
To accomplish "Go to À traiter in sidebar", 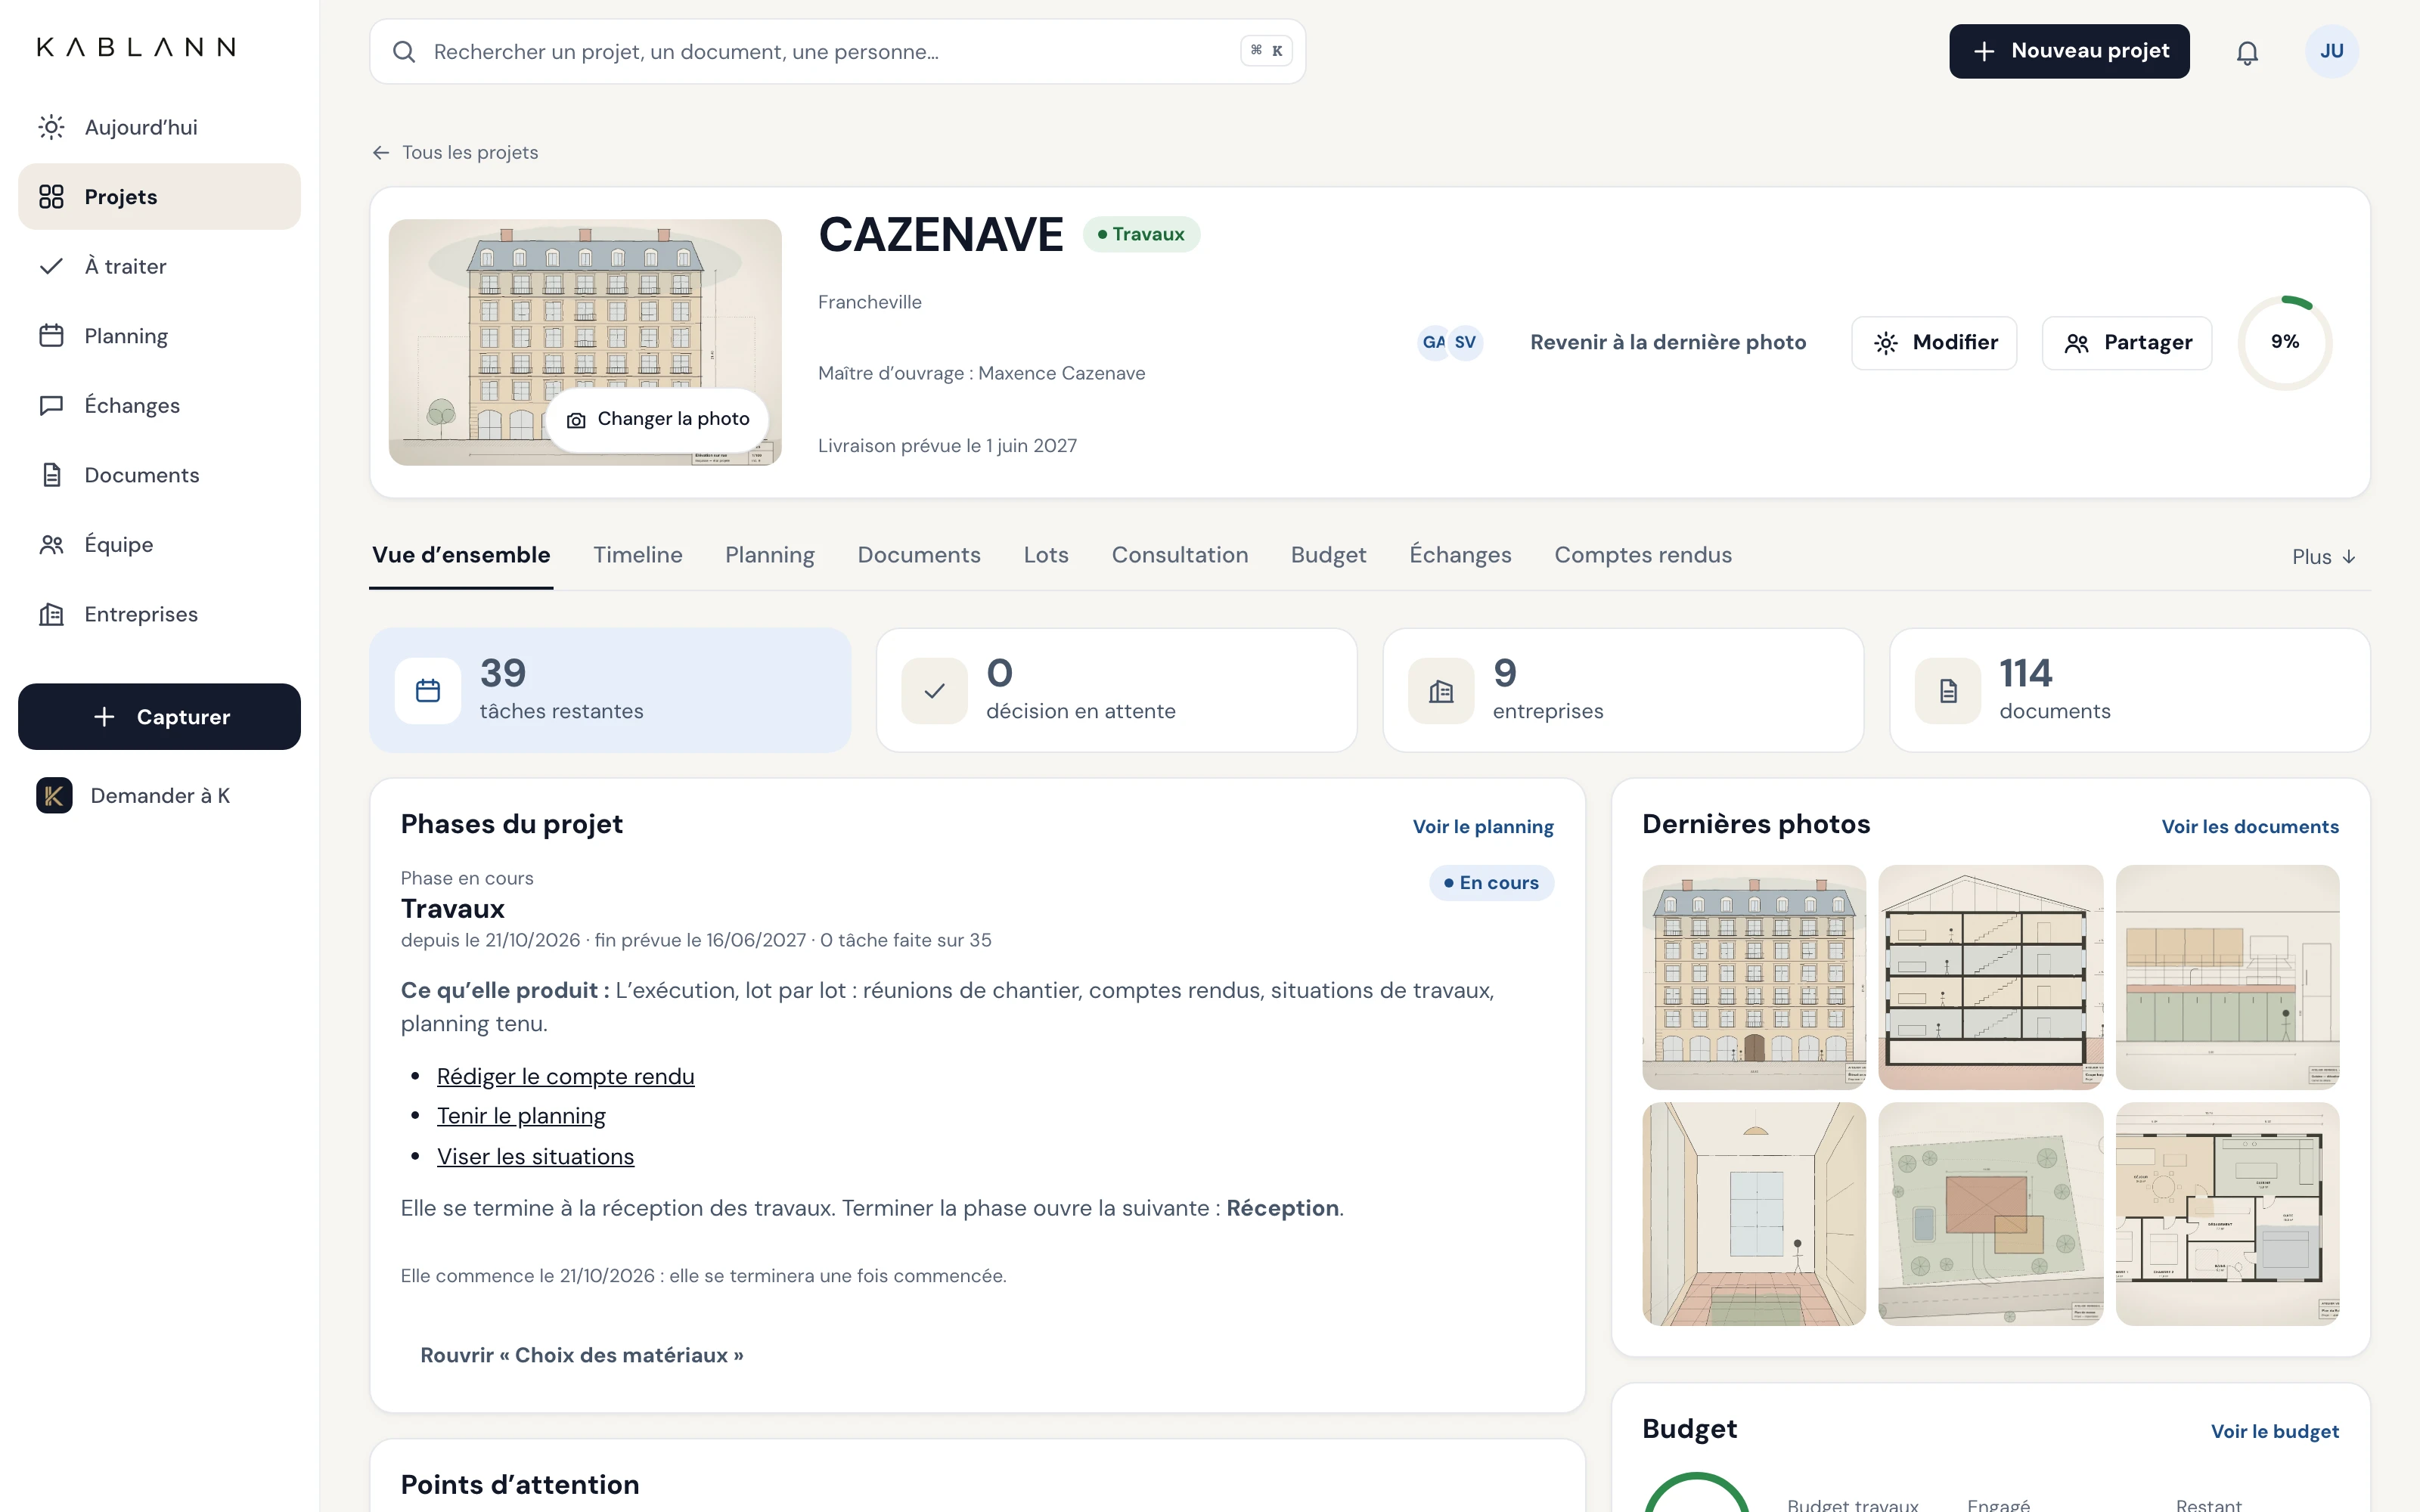I will [x=159, y=266].
